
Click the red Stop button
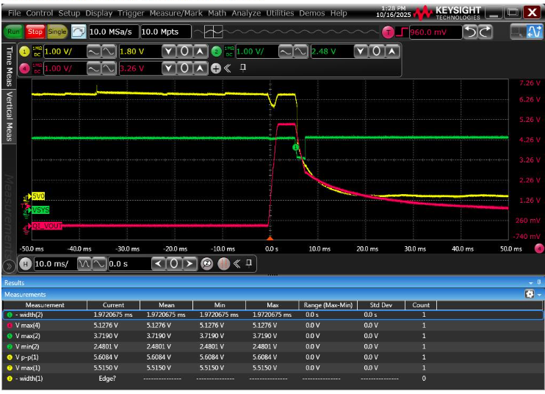(35, 32)
